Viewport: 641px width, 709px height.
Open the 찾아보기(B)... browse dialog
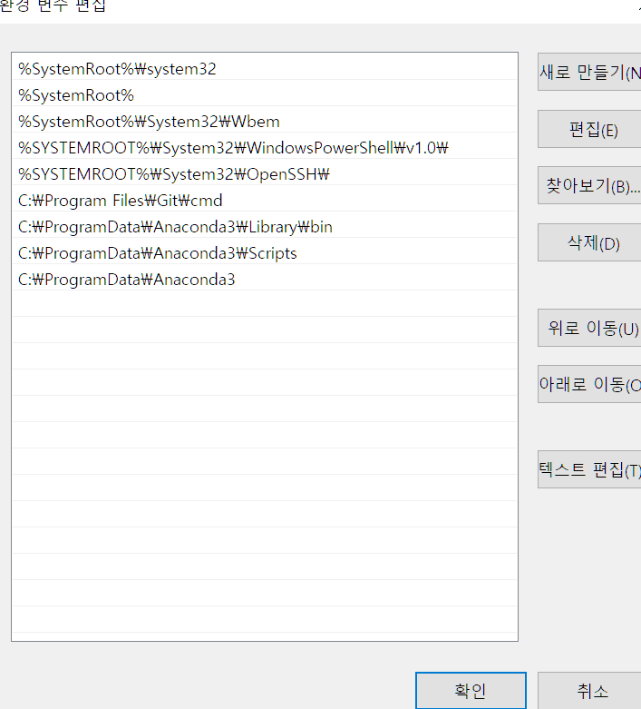[589, 185]
